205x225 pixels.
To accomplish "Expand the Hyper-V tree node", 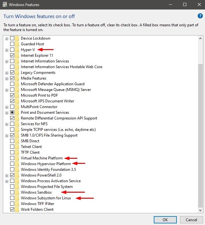I will coord(7,50).
